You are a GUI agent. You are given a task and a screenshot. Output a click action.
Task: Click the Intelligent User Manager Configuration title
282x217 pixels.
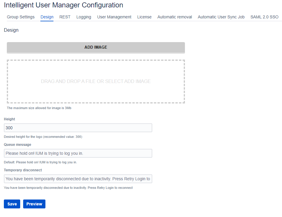(x=64, y=5)
